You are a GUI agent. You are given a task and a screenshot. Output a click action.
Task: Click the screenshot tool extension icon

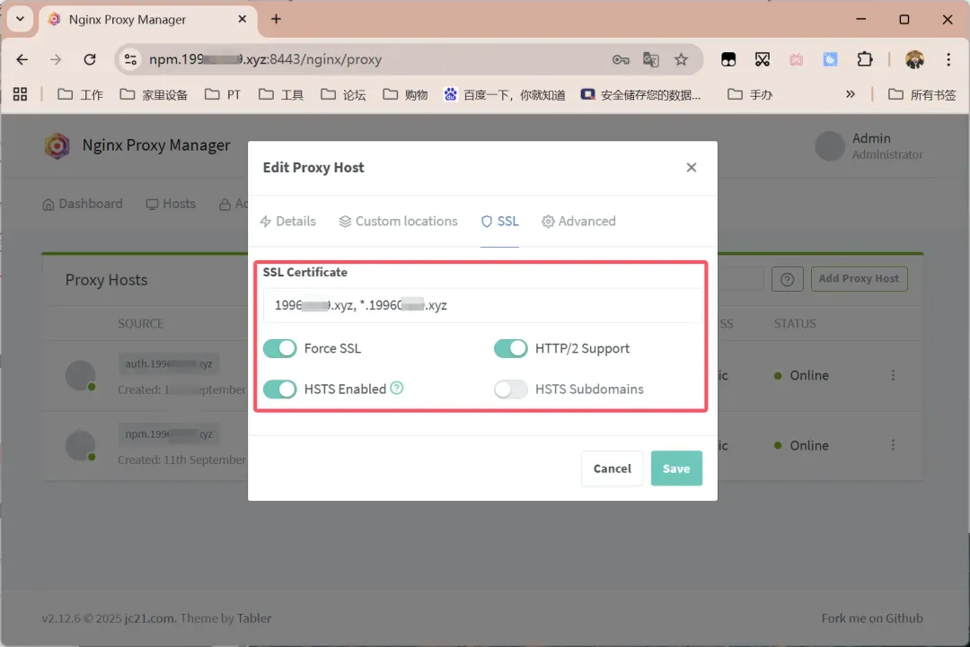(763, 59)
